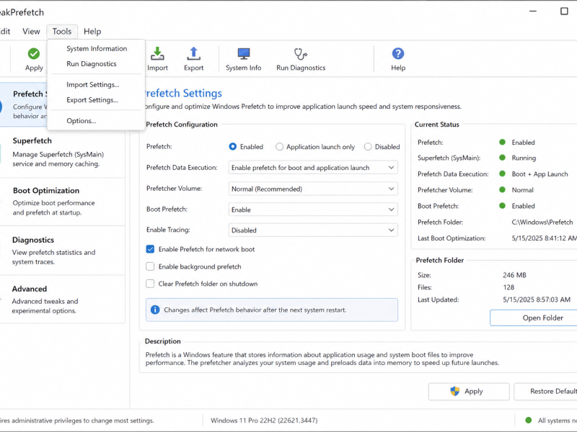Click the Prefetch Settings heading

183,94
